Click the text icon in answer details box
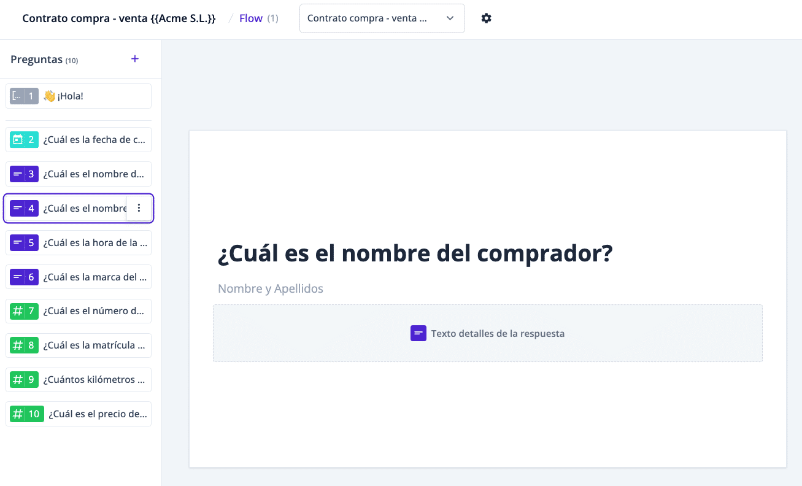 418,333
